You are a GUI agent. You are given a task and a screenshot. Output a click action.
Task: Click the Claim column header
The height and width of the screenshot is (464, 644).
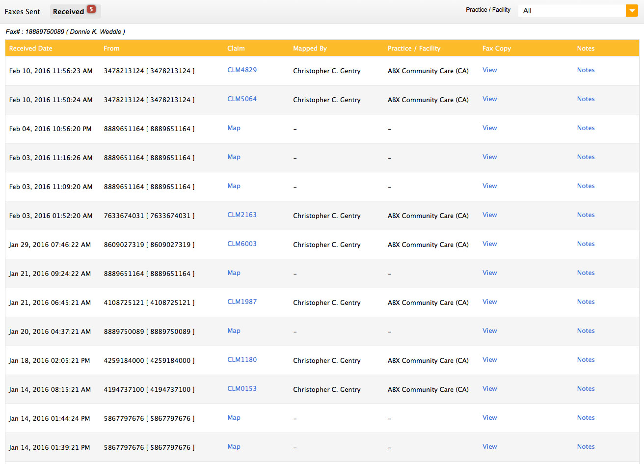coord(236,48)
